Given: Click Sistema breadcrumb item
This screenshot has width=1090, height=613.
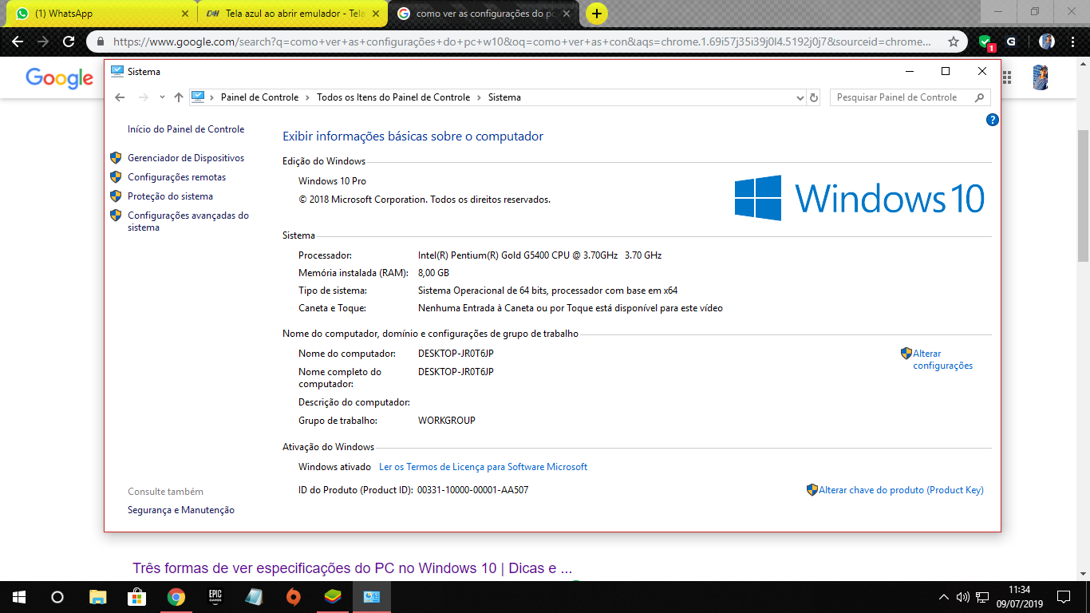Looking at the screenshot, I should (x=504, y=97).
